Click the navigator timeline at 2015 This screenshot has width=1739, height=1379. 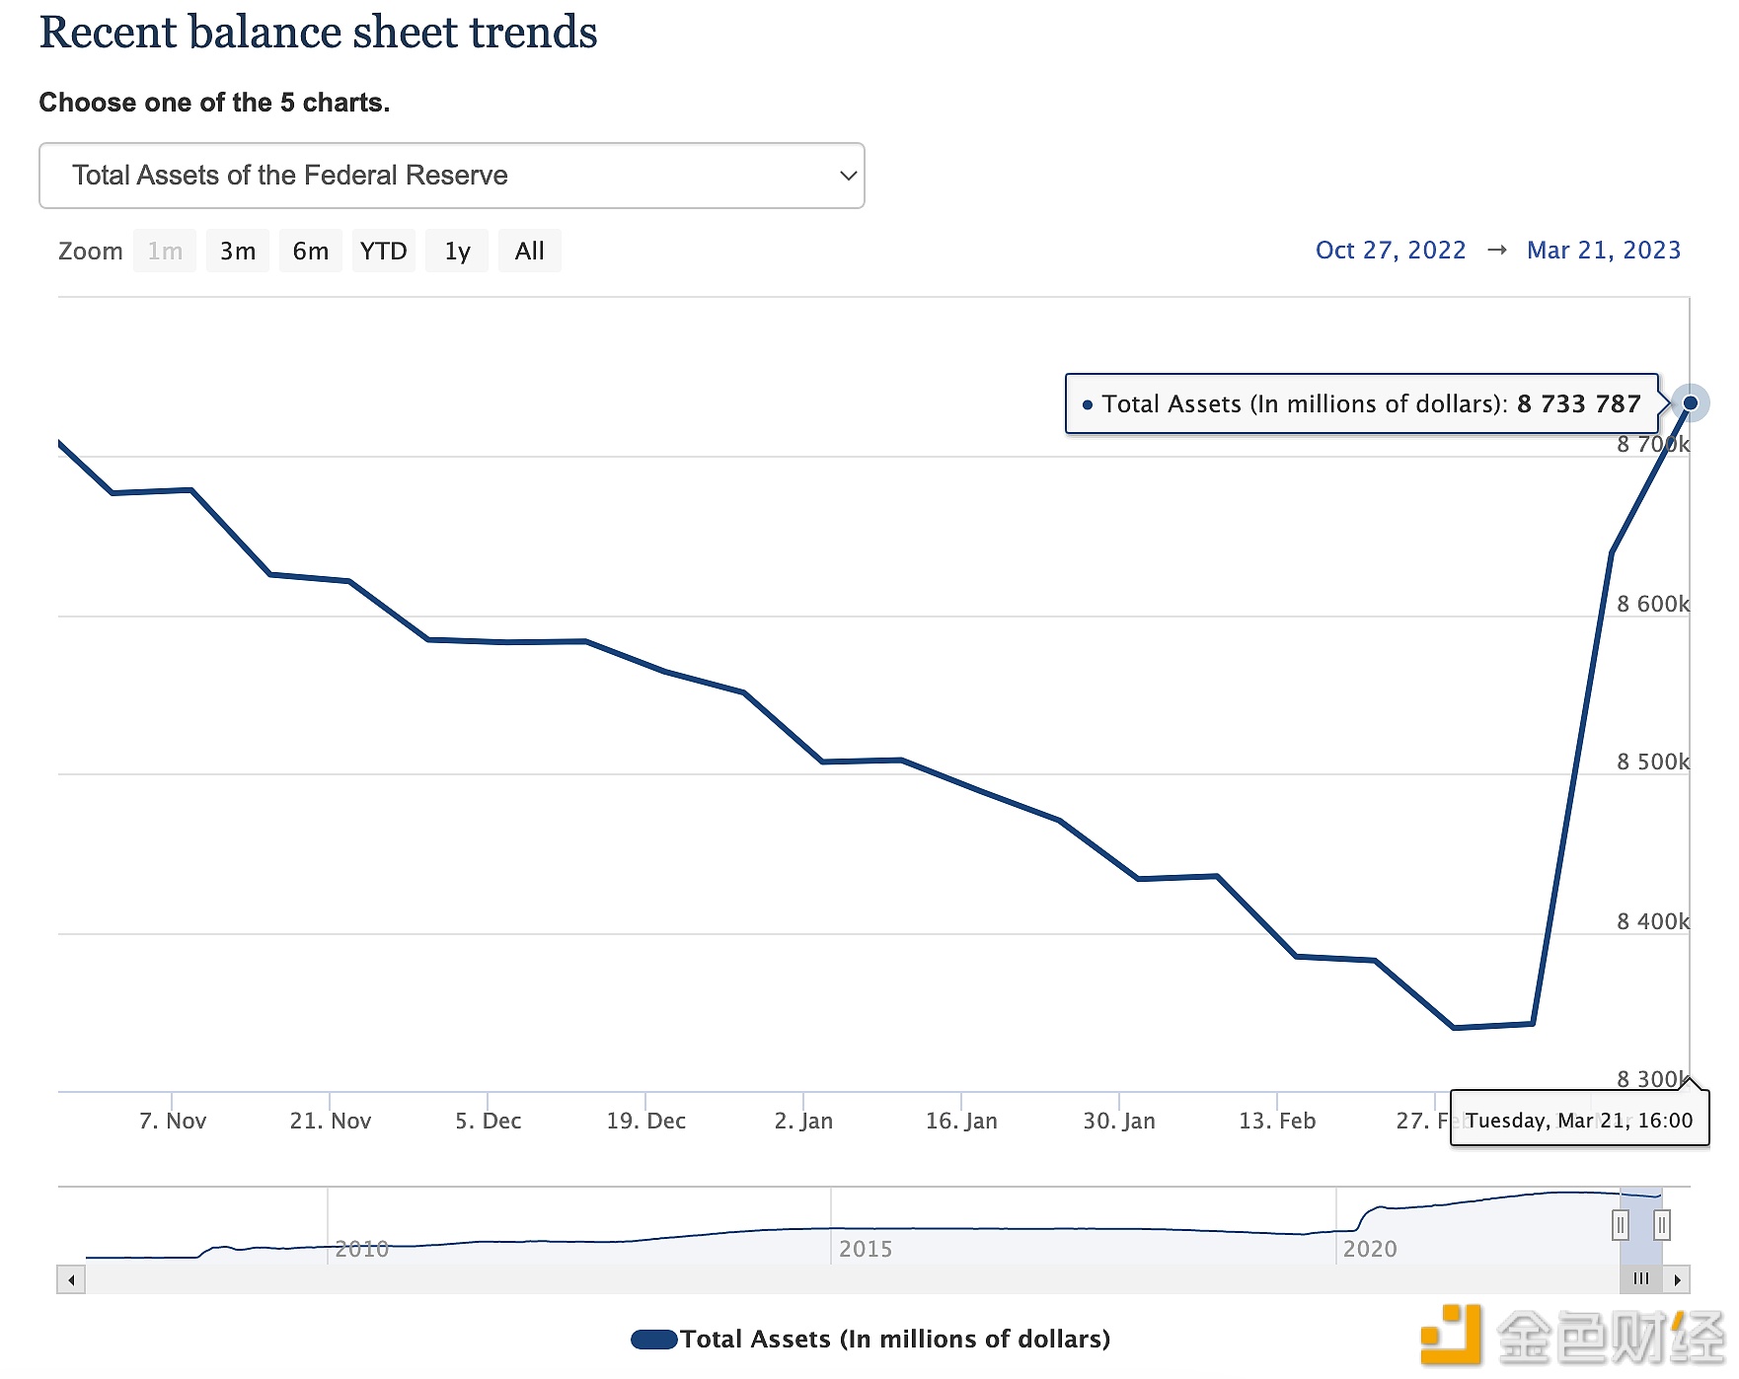865,1249
